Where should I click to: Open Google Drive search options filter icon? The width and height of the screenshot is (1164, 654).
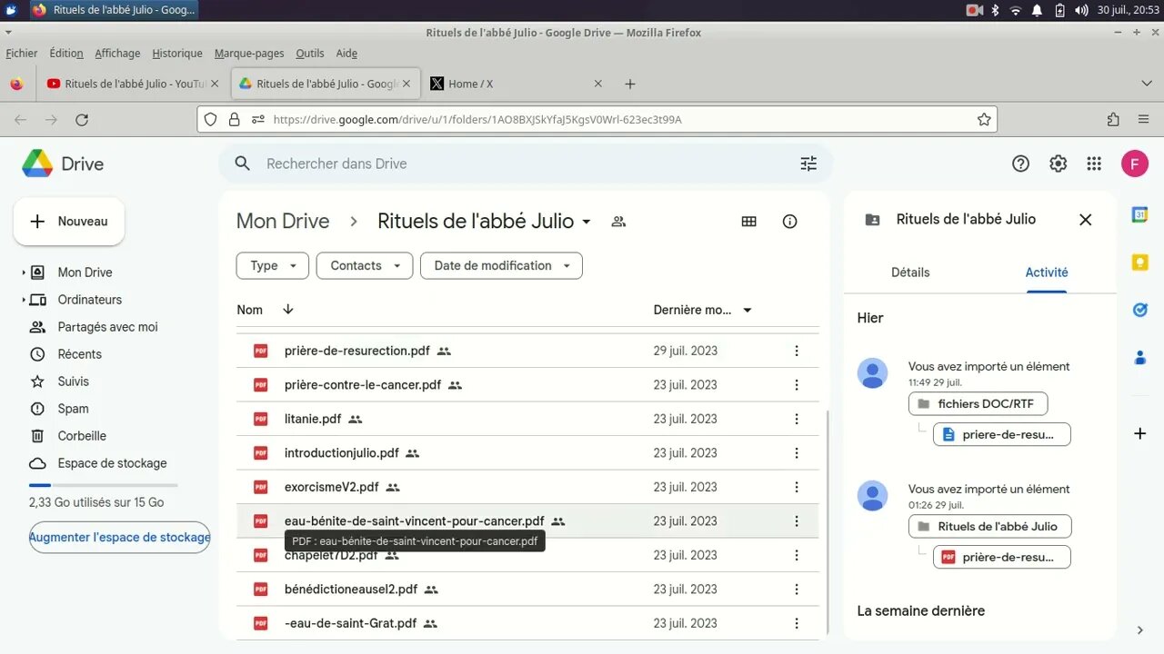pyautogui.click(x=808, y=163)
